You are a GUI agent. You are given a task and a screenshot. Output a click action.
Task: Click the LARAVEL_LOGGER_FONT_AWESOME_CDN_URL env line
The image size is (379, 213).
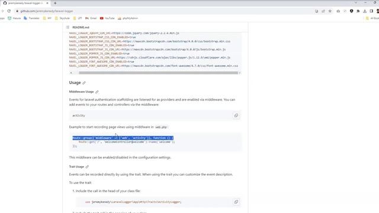click(x=153, y=66)
